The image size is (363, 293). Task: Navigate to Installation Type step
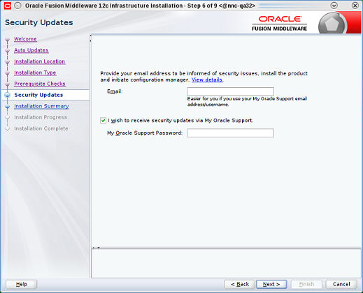[x=35, y=73]
